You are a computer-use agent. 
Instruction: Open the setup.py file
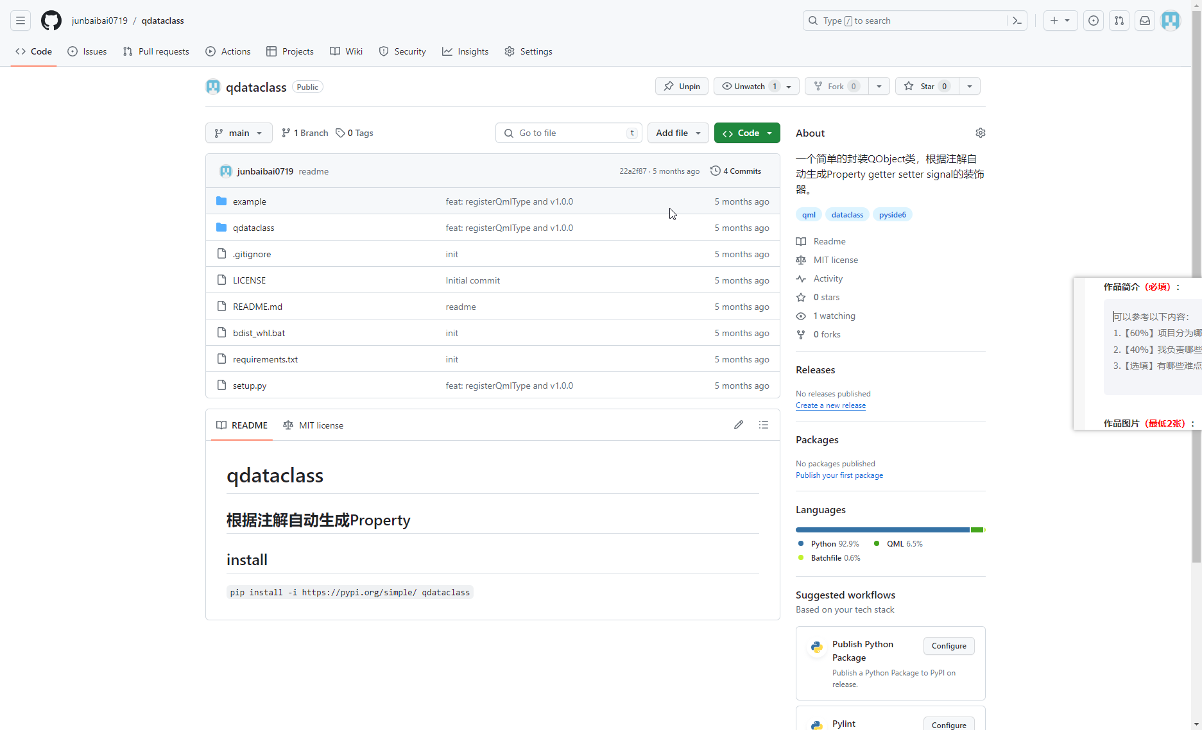click(x=250, y=386)
